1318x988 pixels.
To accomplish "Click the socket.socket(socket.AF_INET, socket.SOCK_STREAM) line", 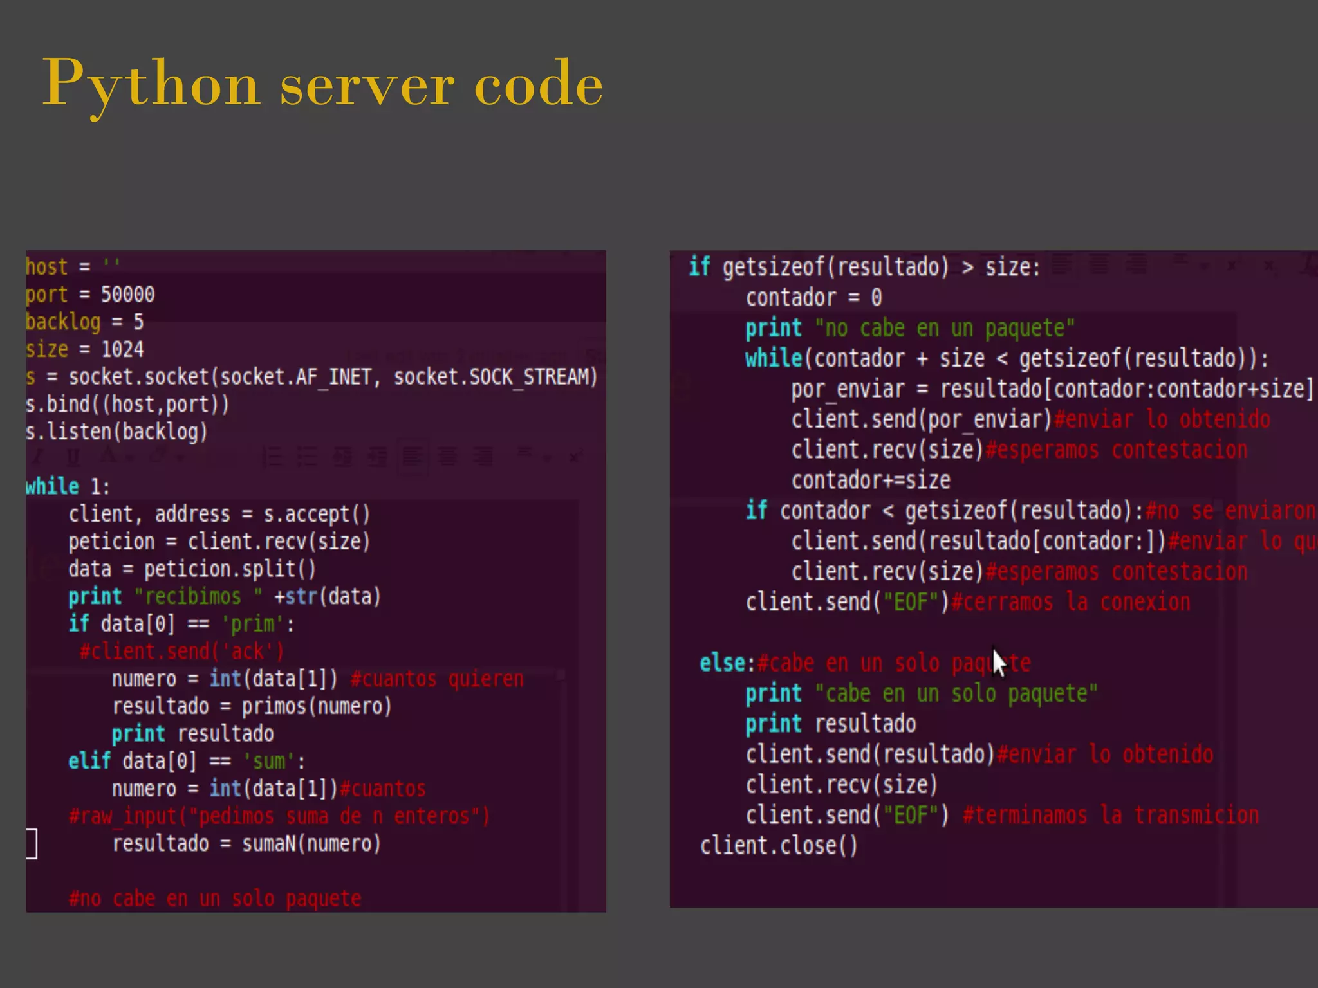I will pos(312,376).
